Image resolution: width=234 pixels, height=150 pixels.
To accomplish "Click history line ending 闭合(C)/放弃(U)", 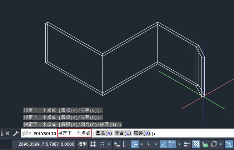I will pos(73,125).
